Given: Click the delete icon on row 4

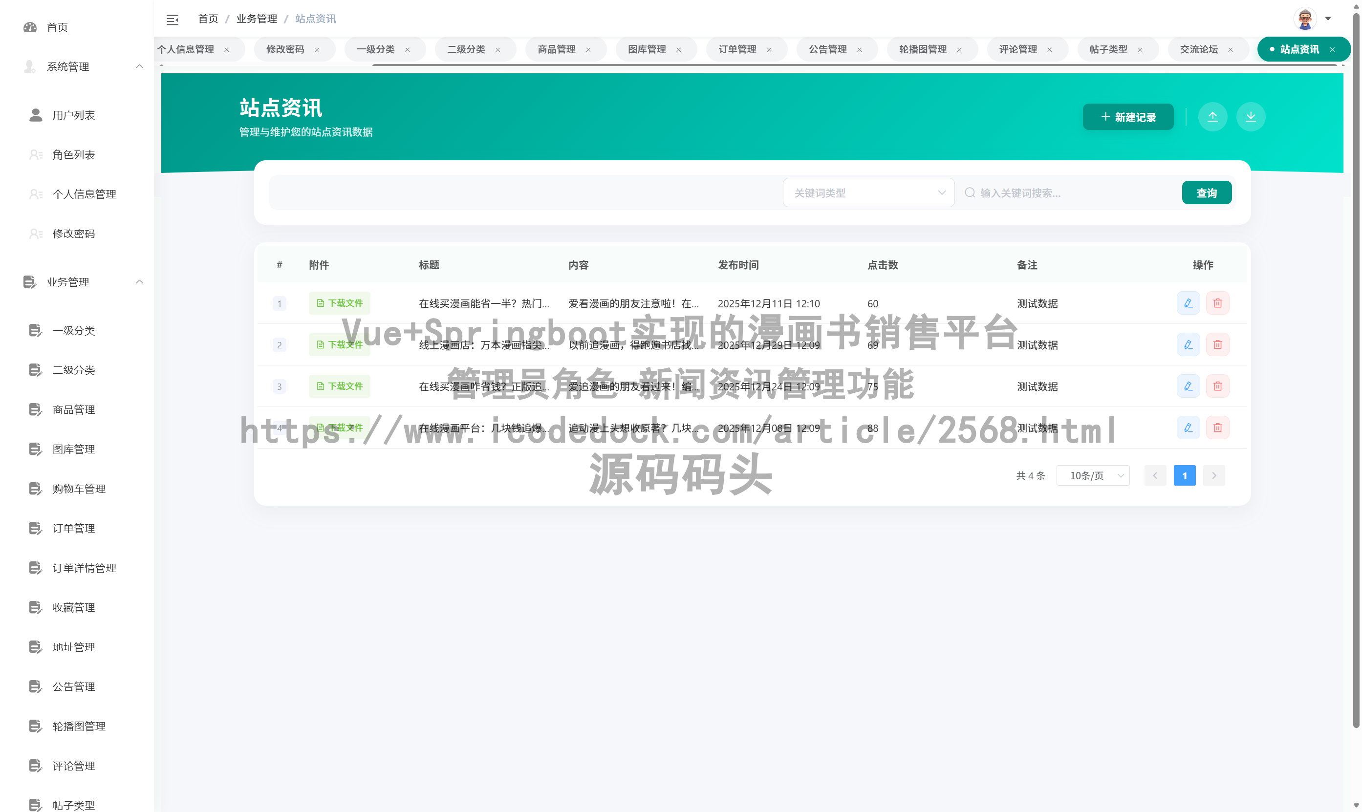Looking at the screenshot, I should 1217,427.
